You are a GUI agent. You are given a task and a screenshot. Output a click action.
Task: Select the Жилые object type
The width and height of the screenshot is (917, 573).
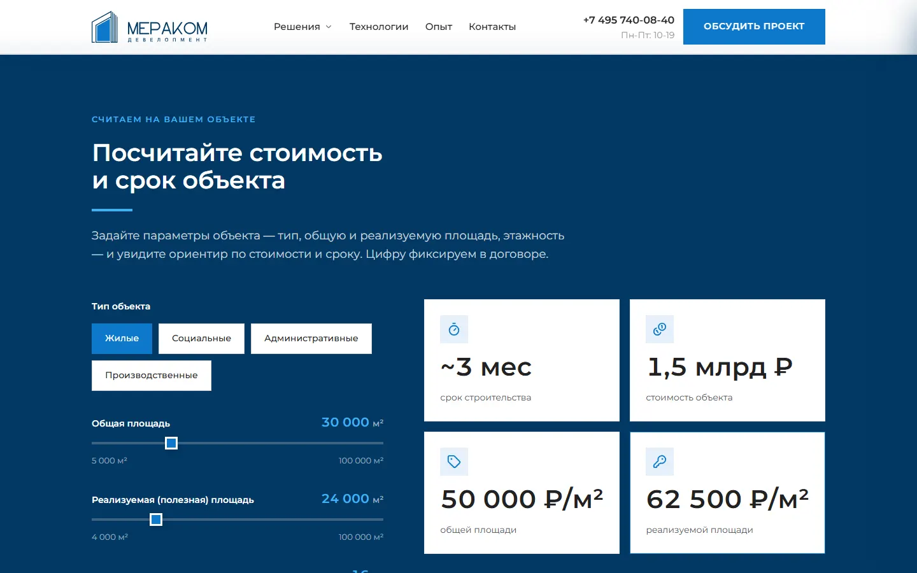[x=122, y=339]
